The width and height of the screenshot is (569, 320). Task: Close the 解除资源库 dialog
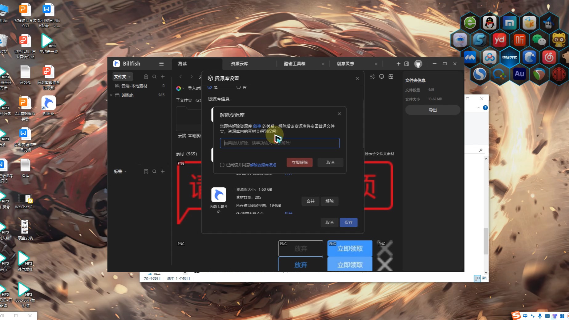(339, 114)
